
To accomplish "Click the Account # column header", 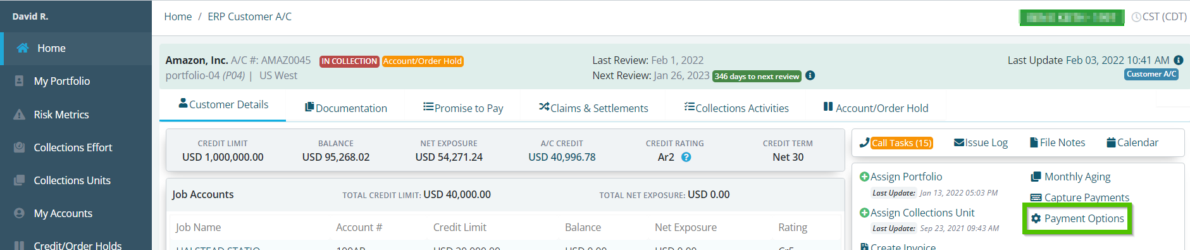I will coord(359,227).
